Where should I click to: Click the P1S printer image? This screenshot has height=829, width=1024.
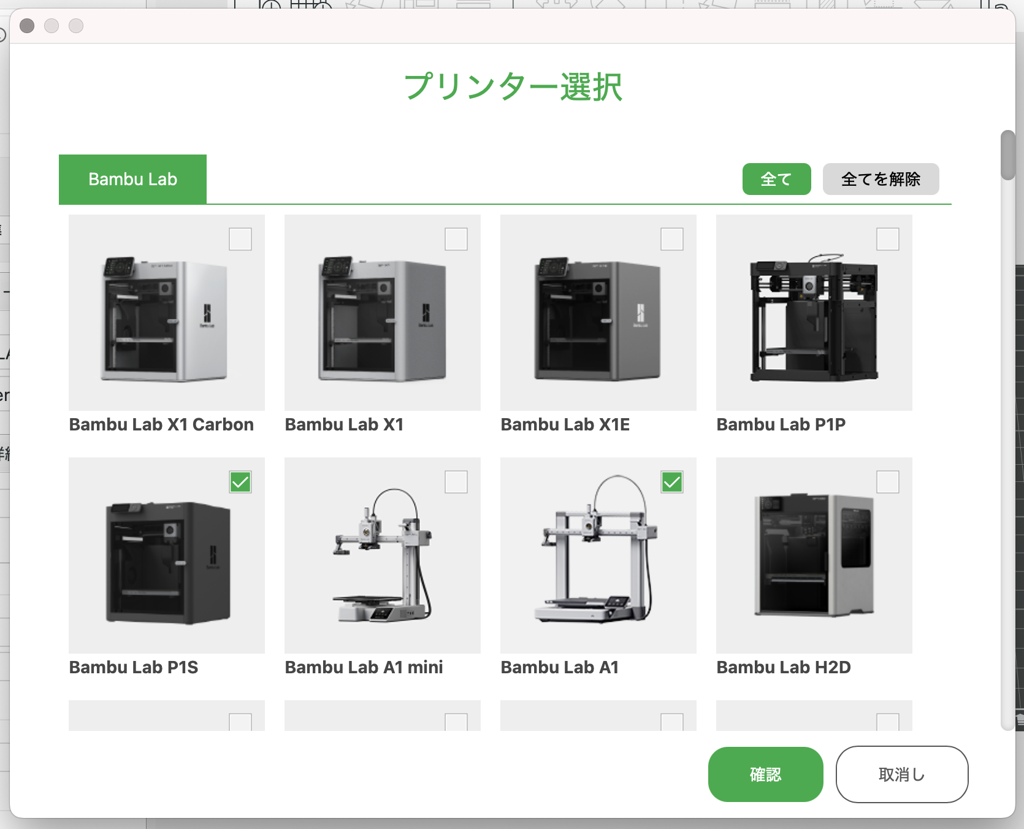[167, 556]
